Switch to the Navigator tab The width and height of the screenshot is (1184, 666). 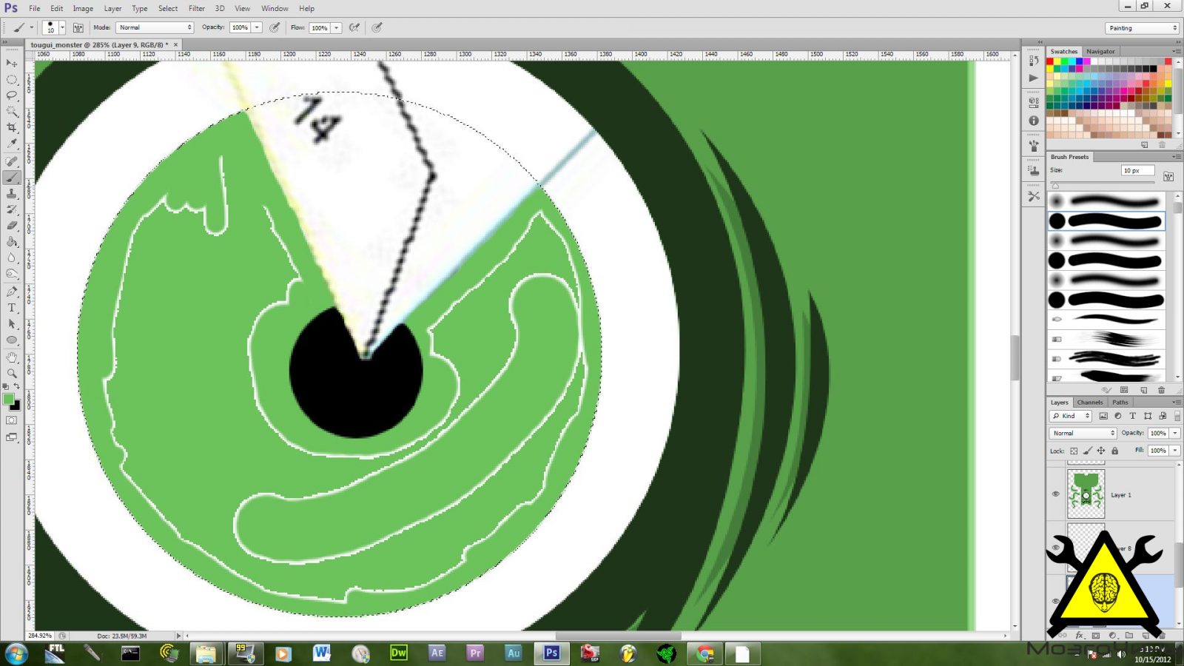pos(1100,51)
